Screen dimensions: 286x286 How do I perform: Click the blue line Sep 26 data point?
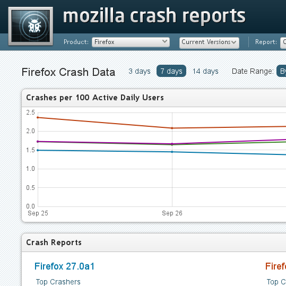pos(172,152)
